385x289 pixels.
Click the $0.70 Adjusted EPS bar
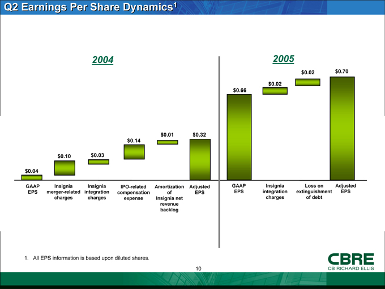pyautogui.click(x=341, y=128)
